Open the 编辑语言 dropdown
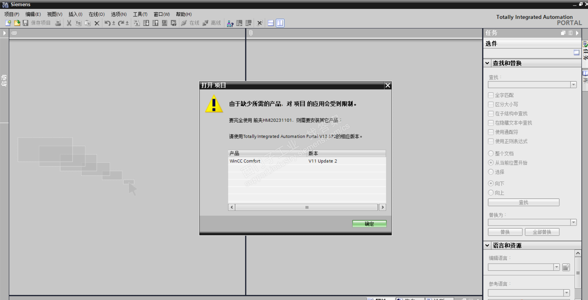The image size is (588, 300). click(x=556, y=267)
